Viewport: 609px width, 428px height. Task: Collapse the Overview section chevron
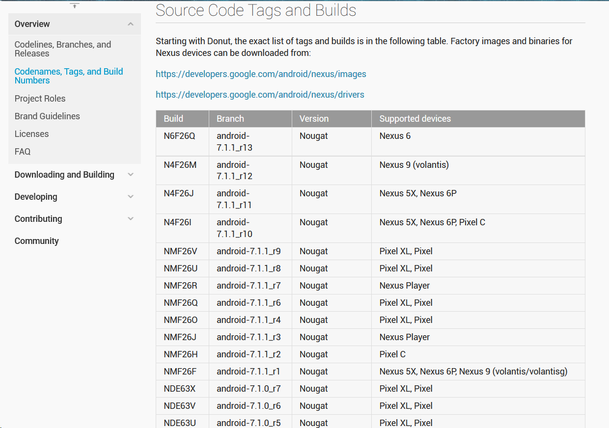click(130, 24)
